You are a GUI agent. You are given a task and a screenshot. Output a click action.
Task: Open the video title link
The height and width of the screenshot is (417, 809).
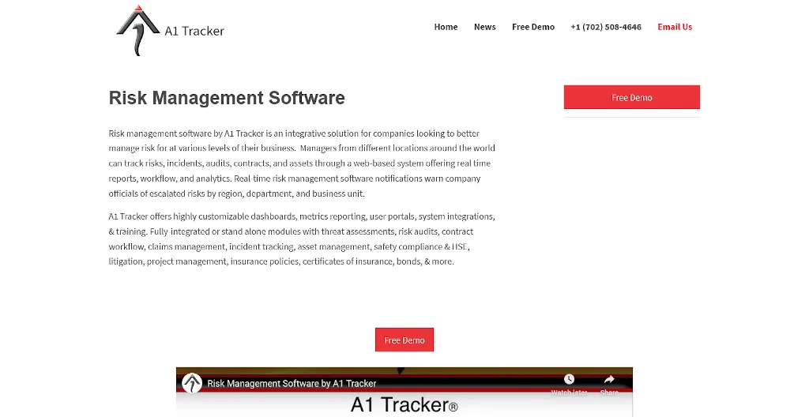(292, 384)
